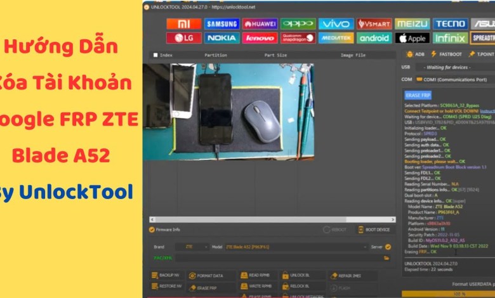The height and width of the screenshot is (298, 495).
Task: Select the Qualcomm Snapdragon tab
Action: click(x=298, y=38)
